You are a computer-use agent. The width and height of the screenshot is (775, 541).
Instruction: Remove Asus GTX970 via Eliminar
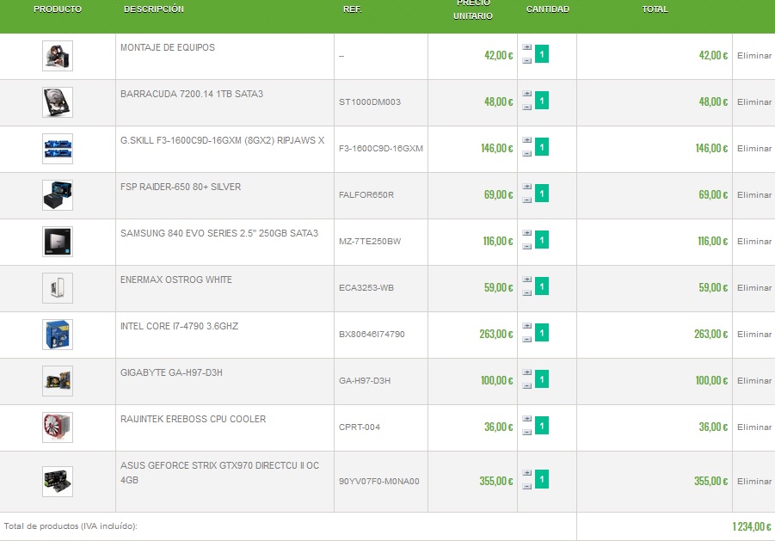(x=754, y=482)
